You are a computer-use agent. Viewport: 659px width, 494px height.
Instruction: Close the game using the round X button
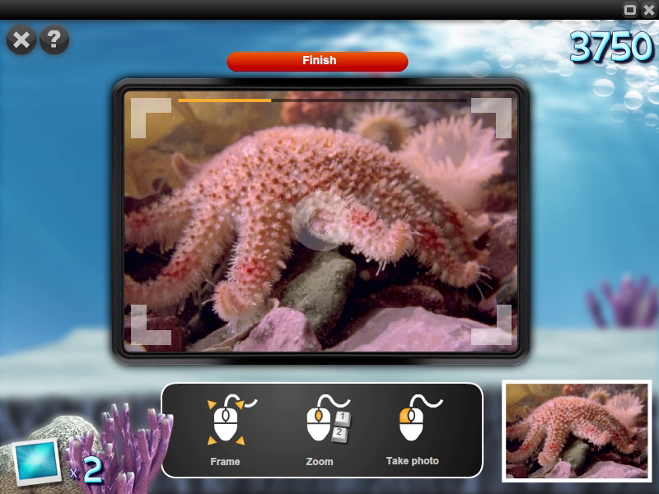click(x=21, y=39)
